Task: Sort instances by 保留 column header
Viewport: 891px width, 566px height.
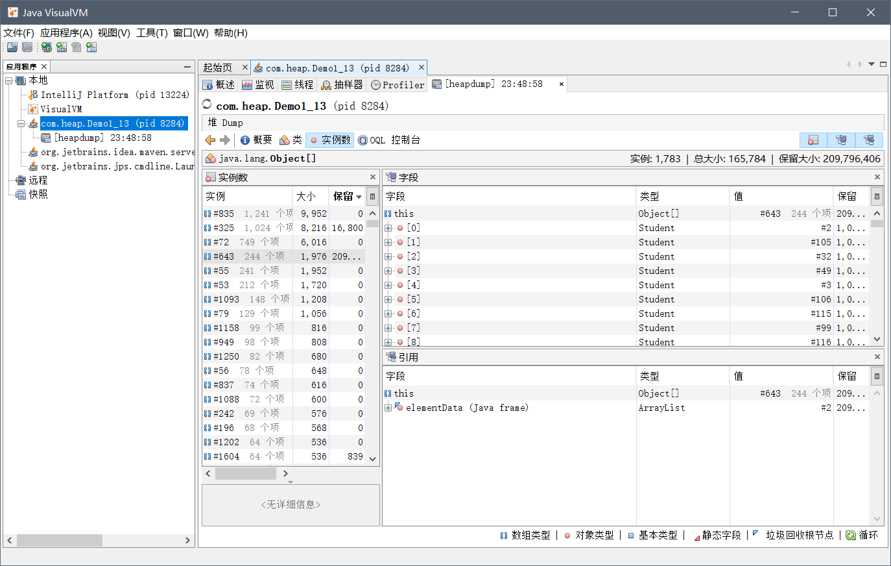Action: click(347, 196)
